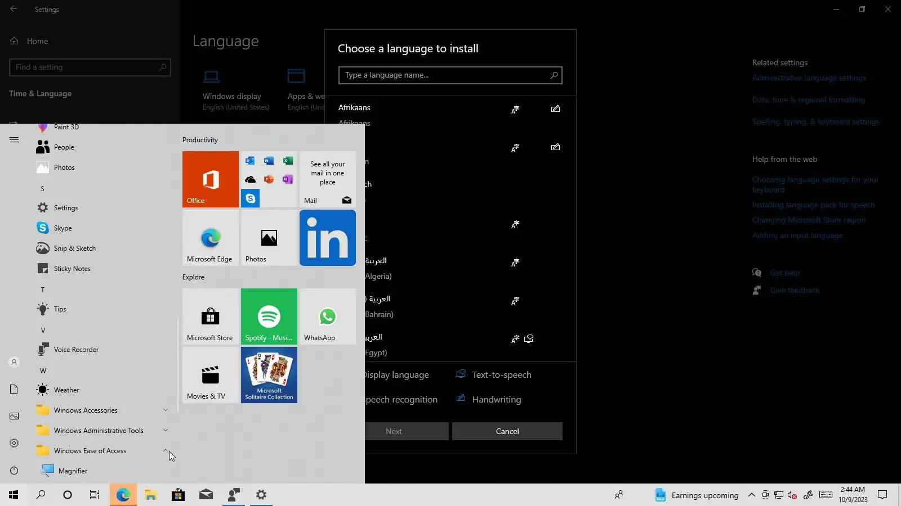Go to Settings Home
The width and height of the screenshot is (901, 506).
[x=37, y=41]
